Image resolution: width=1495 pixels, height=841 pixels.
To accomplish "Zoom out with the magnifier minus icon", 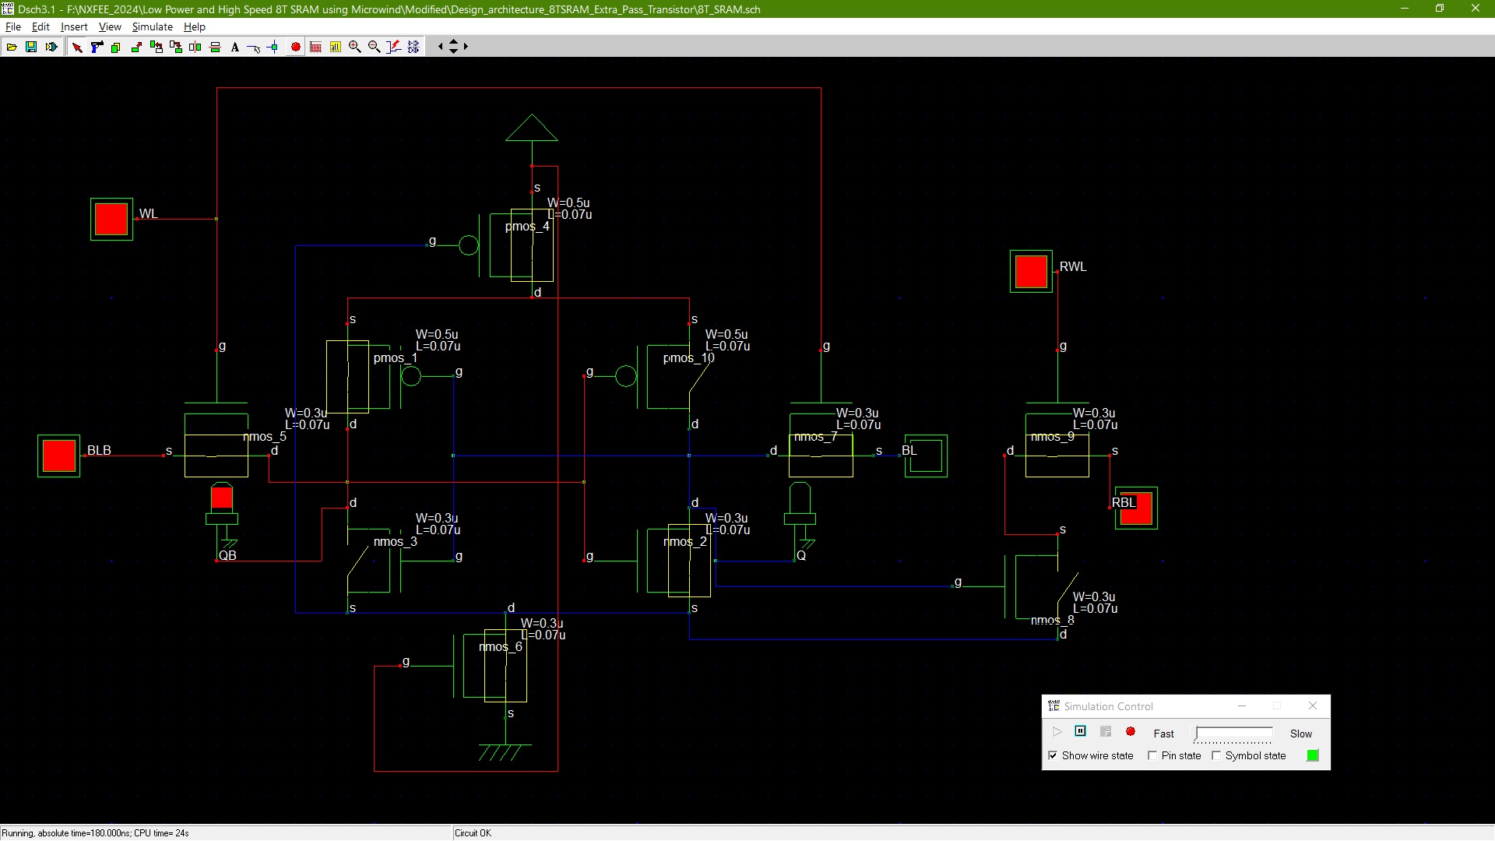I will coord(375,47).
